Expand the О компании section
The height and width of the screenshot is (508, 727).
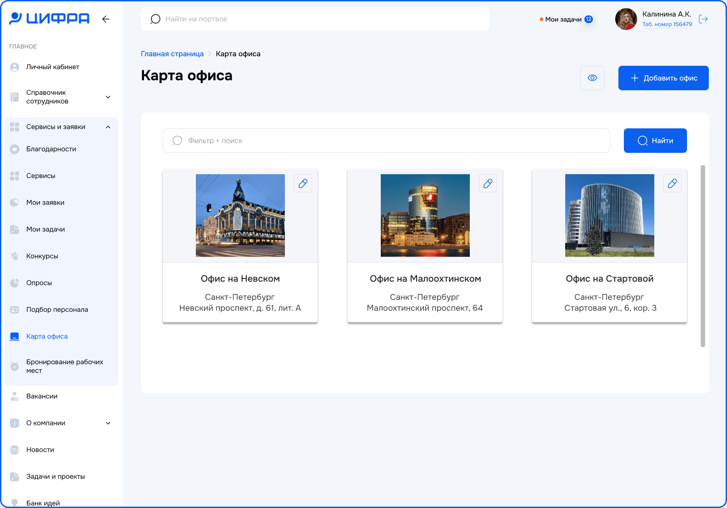click(108, 423)
